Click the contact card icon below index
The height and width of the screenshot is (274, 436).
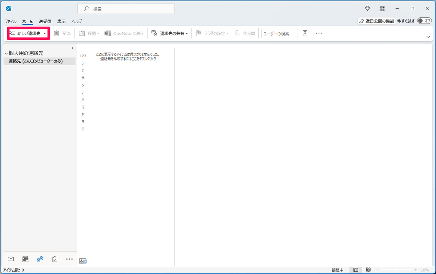click(x=83, y=261)
